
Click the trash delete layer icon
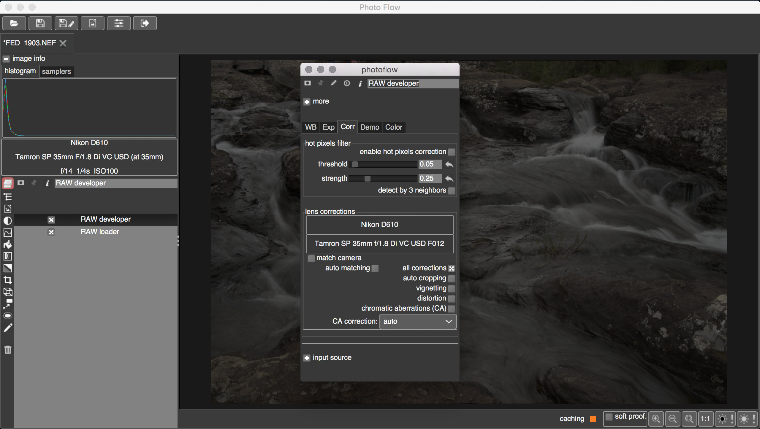[8, 350]
